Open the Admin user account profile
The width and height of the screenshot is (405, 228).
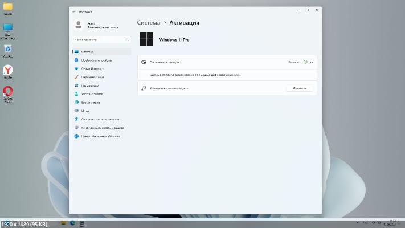[96, 25]
